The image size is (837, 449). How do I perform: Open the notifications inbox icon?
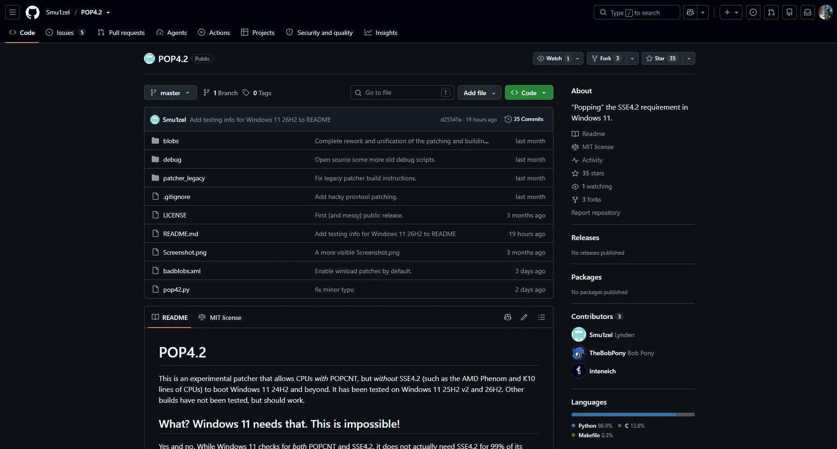coord(808,12)
